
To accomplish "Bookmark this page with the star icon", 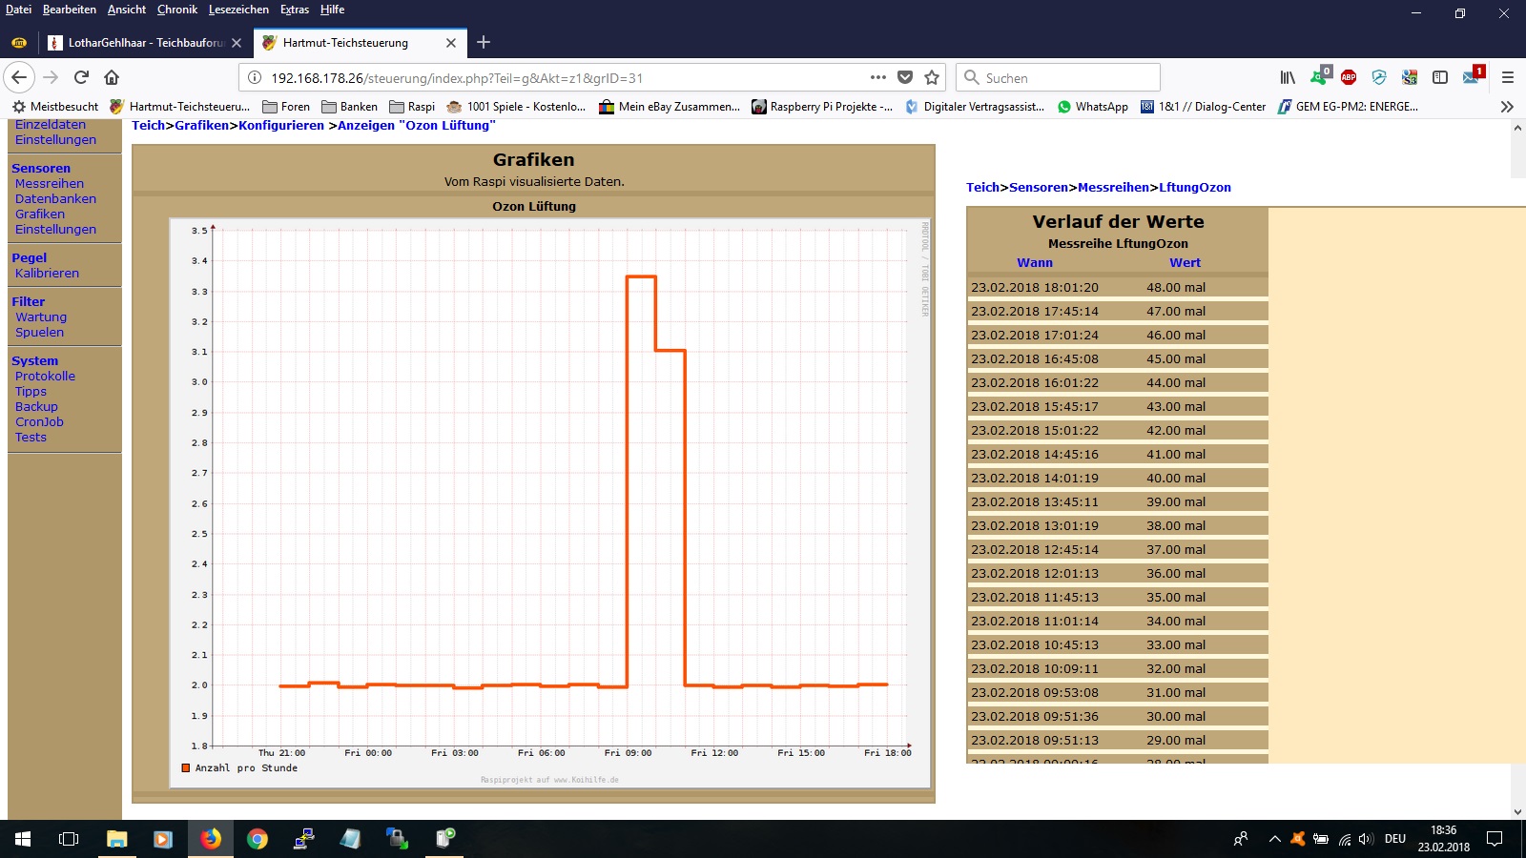I will pyautogui.click(x=932, y=77).
